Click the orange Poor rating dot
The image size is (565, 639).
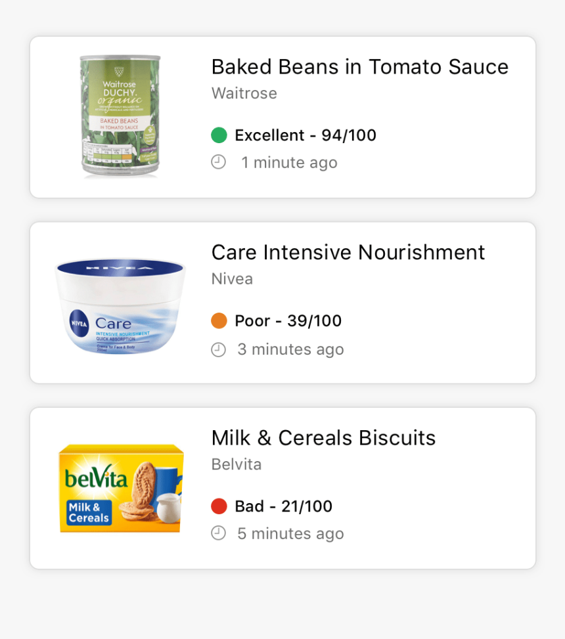[x=219, y=320]
